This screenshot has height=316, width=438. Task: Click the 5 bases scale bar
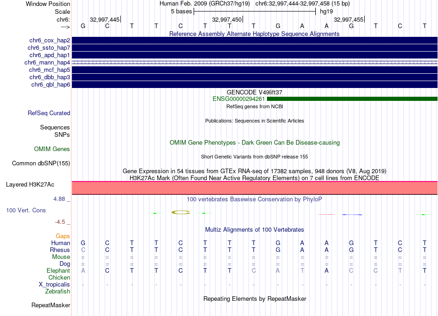point(255,12)
